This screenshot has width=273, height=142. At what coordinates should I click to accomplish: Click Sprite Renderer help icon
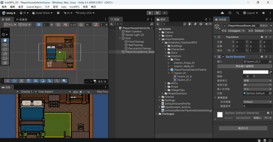[262, 57]
